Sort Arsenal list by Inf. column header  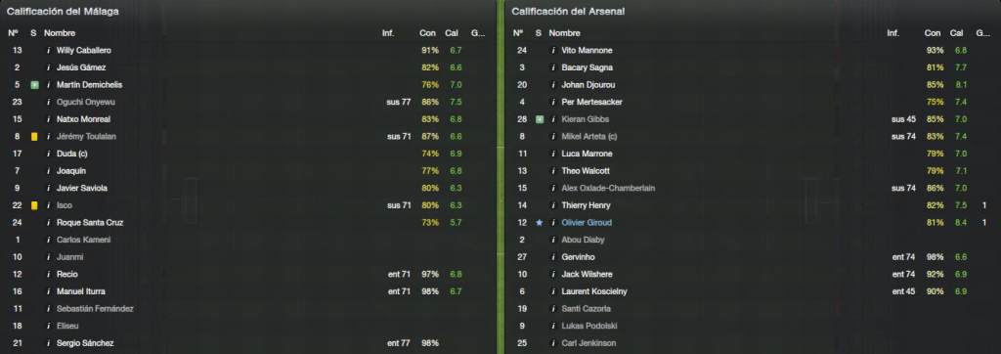tap(893, 32)
